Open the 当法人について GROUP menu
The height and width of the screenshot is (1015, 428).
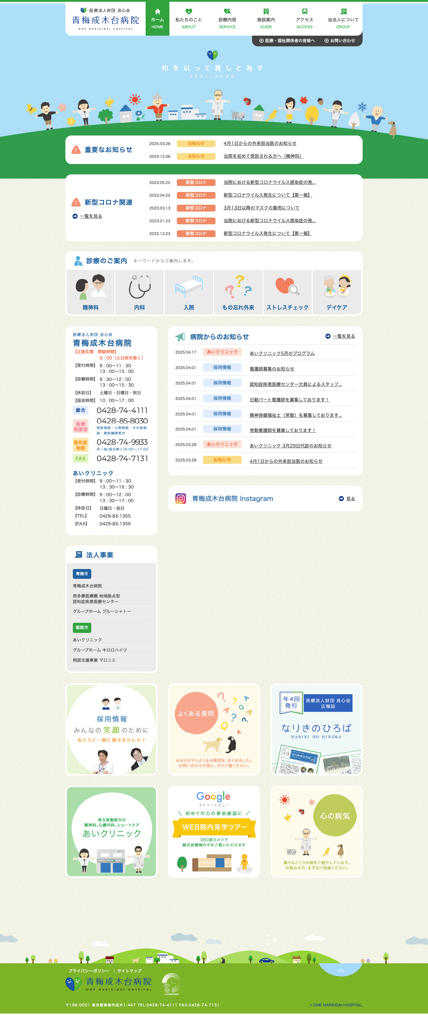(343, 19)
